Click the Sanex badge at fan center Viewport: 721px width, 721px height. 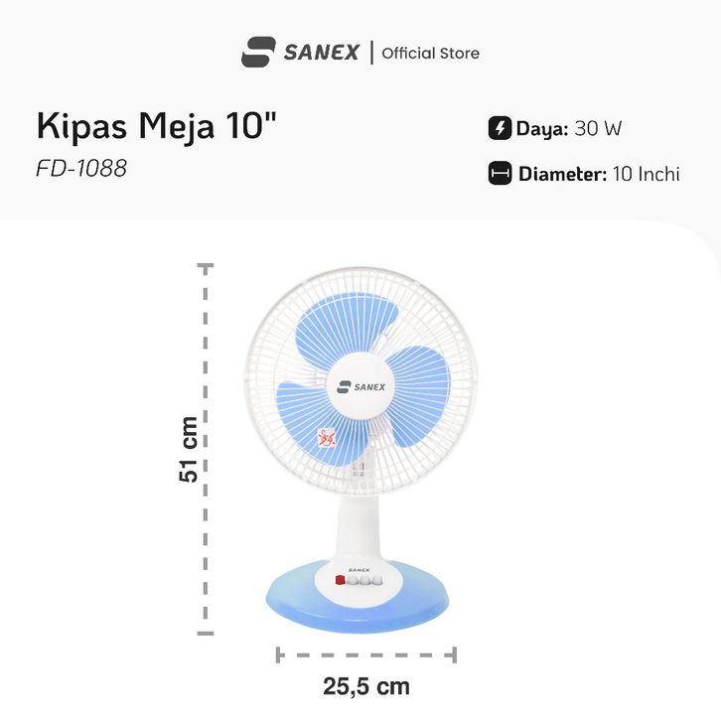[361, 386]
